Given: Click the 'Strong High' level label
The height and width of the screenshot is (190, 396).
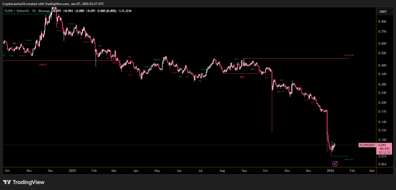Looking at the screenshot, I should (x=349, y=55).
